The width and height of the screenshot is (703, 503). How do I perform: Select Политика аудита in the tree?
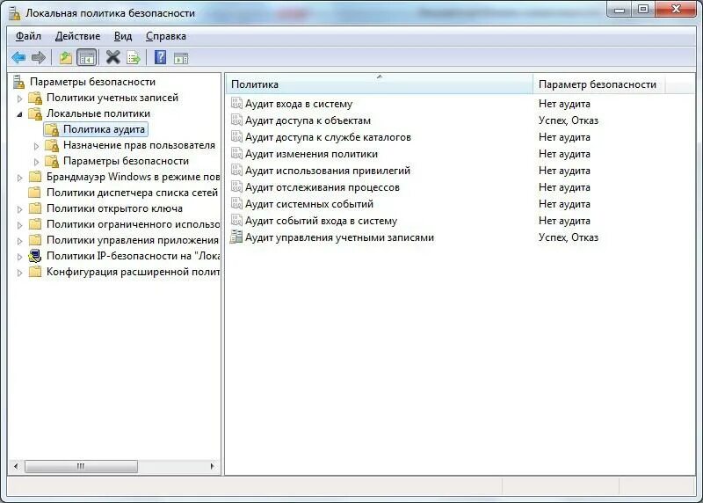pyautogui.click(x=104, y=129)
